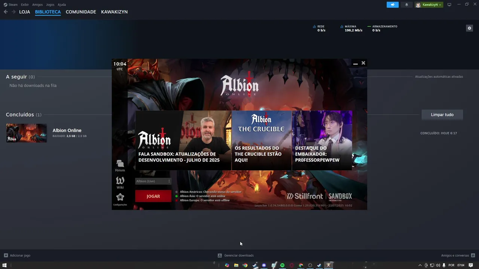Open Windows notification center
The height and width of the screenshot is (269, 479).
pos(471,265)
